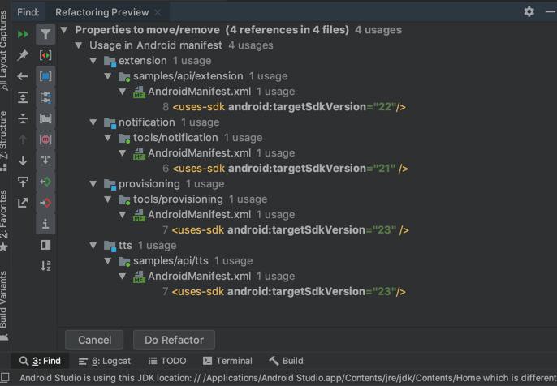This screenshot has height=386, width=557.
Task: Collapse the tools/provisioning folder node
Action: 108,199
